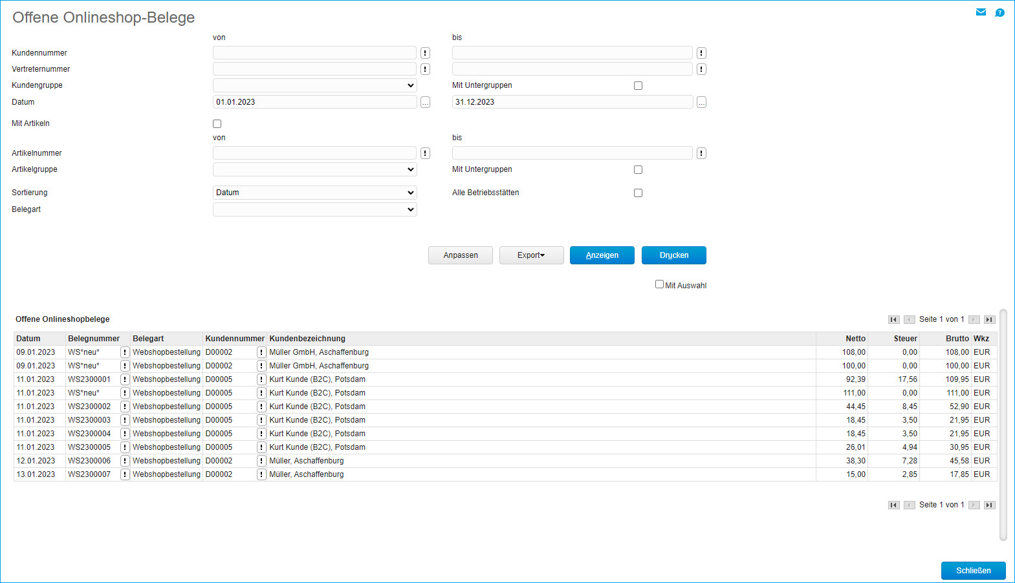
Task: Open the help question mark icon
Action: (999, 12)
